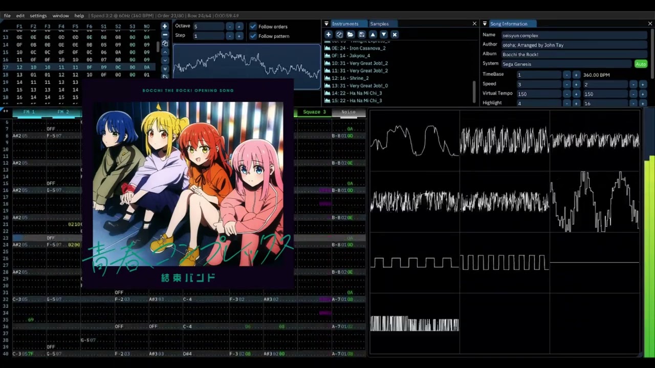
Task: Select instrument '13: 31 - Very Great Job!_0'
Action: click(x=356, y=86)
